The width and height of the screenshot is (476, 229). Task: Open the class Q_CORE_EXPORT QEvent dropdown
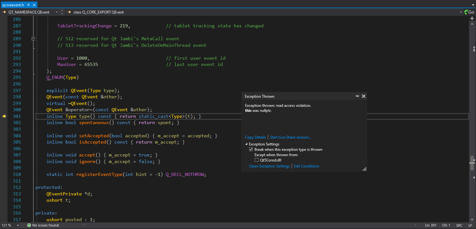(461, 12)
